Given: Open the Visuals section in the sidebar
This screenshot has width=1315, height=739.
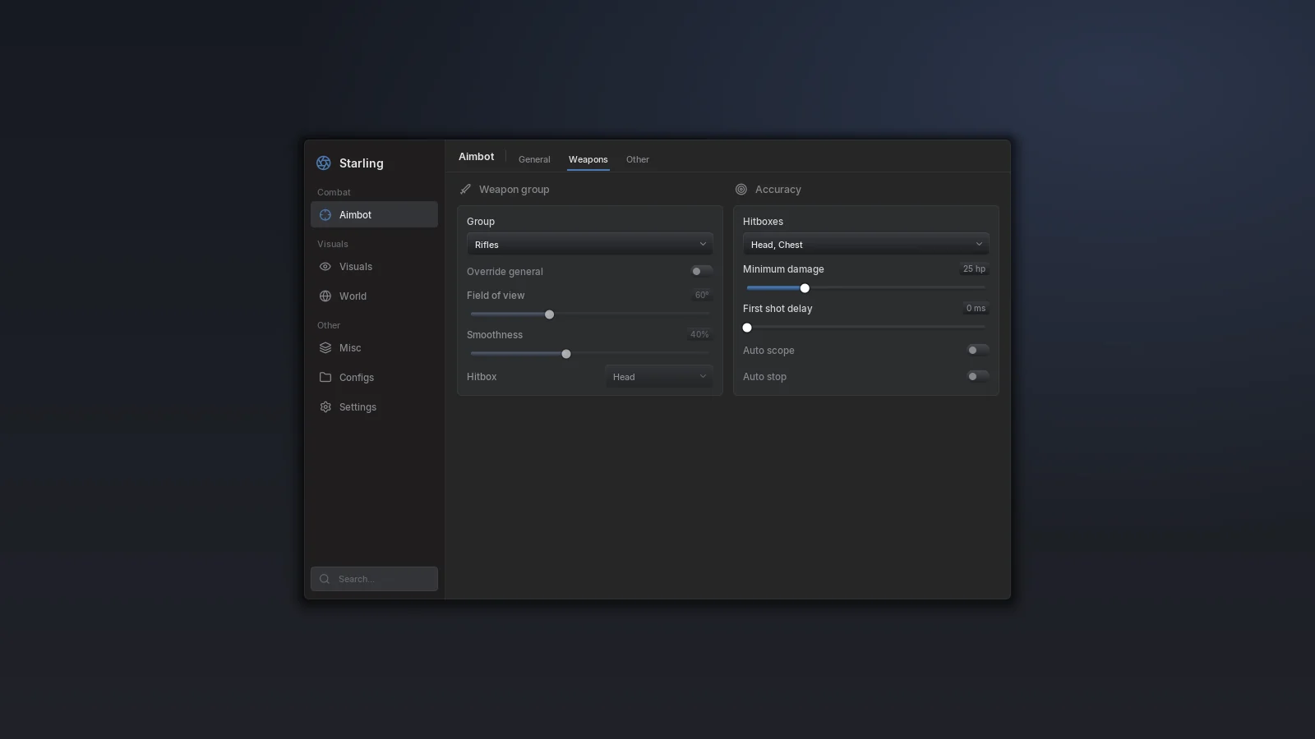Looking at the screenshot, I should point(374,267).
